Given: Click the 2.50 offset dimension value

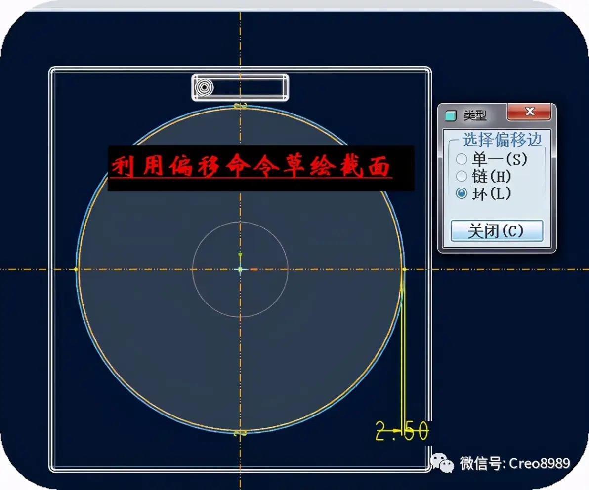Looking at the screenshot, I should click(402, 431).
